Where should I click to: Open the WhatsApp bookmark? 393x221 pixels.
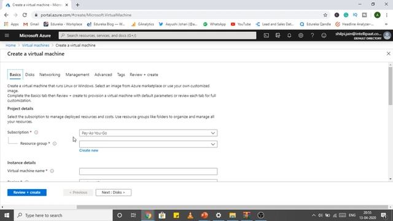pyautogui.click(x=214, y=25)
